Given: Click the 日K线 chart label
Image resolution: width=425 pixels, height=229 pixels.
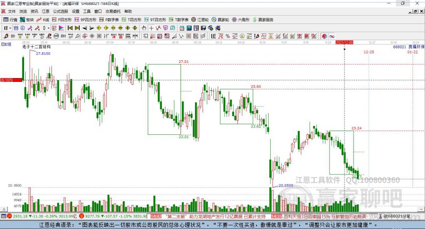Looking at the screenshot, I should 6,44.
